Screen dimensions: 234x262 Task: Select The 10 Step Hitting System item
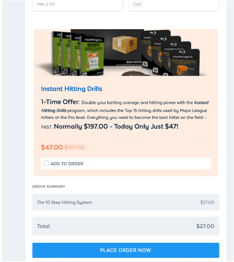point(65,202)
